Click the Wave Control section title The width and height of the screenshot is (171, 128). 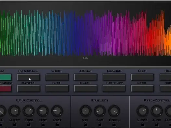pos(29,100)
